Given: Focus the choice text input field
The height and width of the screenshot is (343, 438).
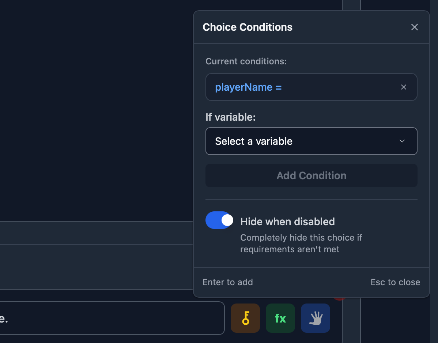Looking at the screenshot, I should coord(110,318).
